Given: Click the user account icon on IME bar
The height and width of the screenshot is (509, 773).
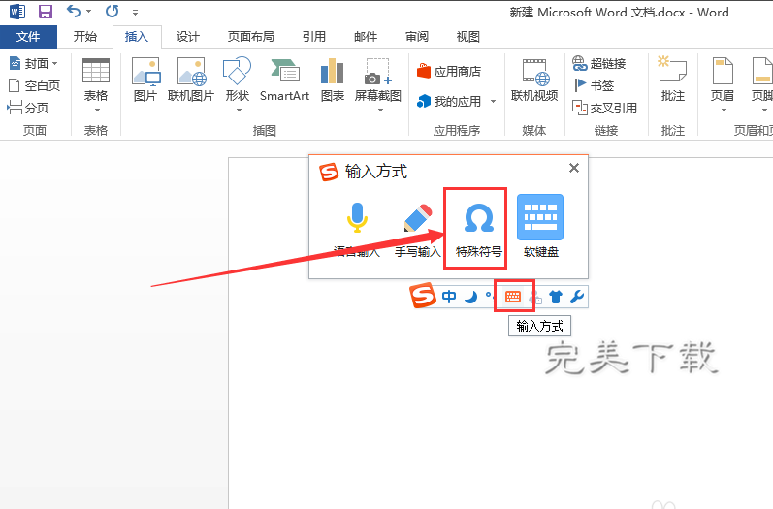Looking at the screenshot, I should click(535, 297).
